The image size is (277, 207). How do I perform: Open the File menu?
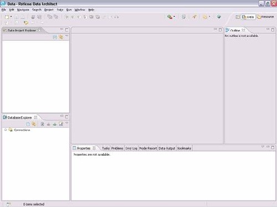pyautogui.click(x=4, y=10)
